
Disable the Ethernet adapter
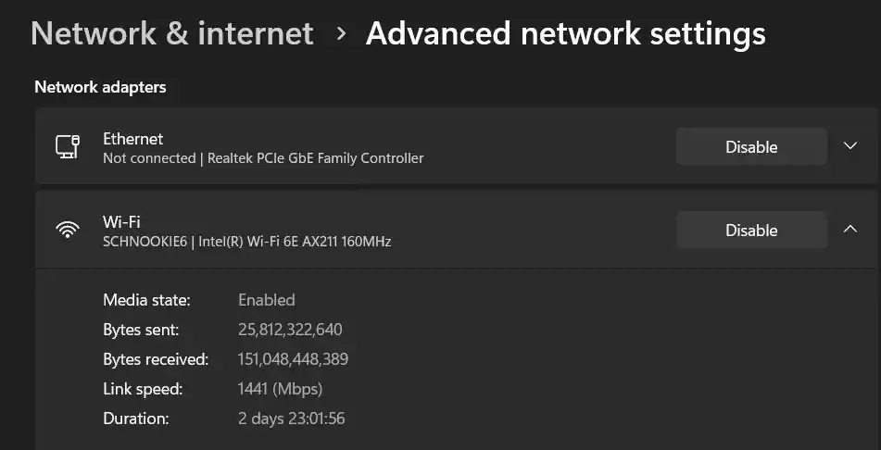[x=750, y=147]
